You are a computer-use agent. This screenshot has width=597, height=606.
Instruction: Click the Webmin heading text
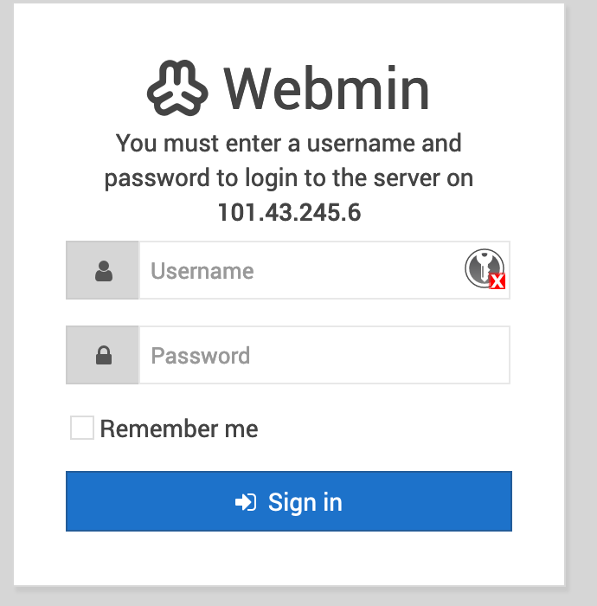(x=326, y=87)
